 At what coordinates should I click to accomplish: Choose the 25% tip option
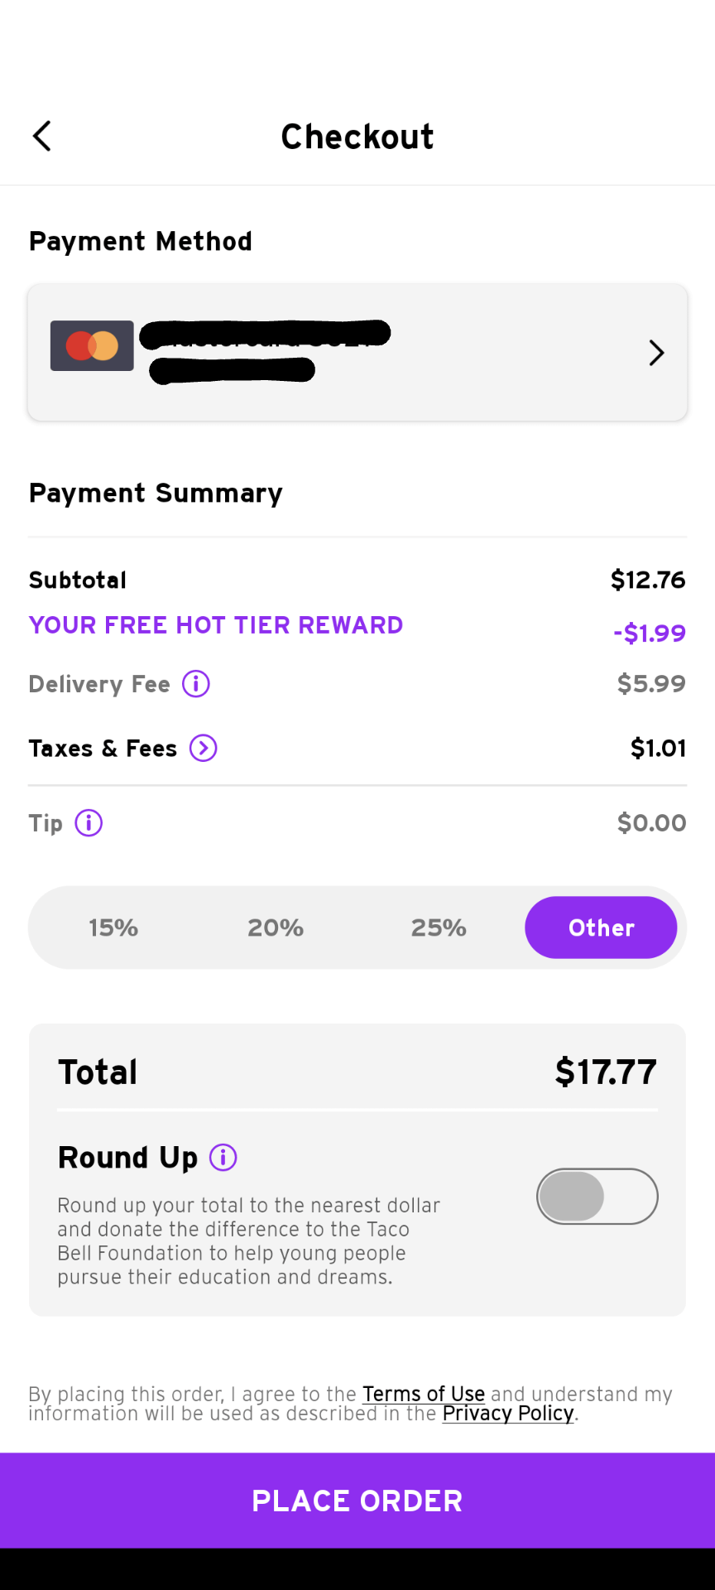pyautogui.click(x=439, y=927)
